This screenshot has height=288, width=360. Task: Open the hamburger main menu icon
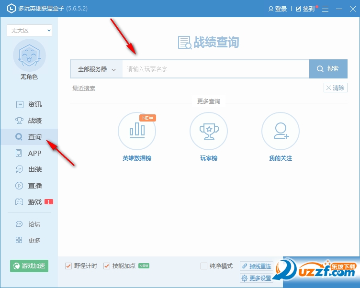point(325,9)
